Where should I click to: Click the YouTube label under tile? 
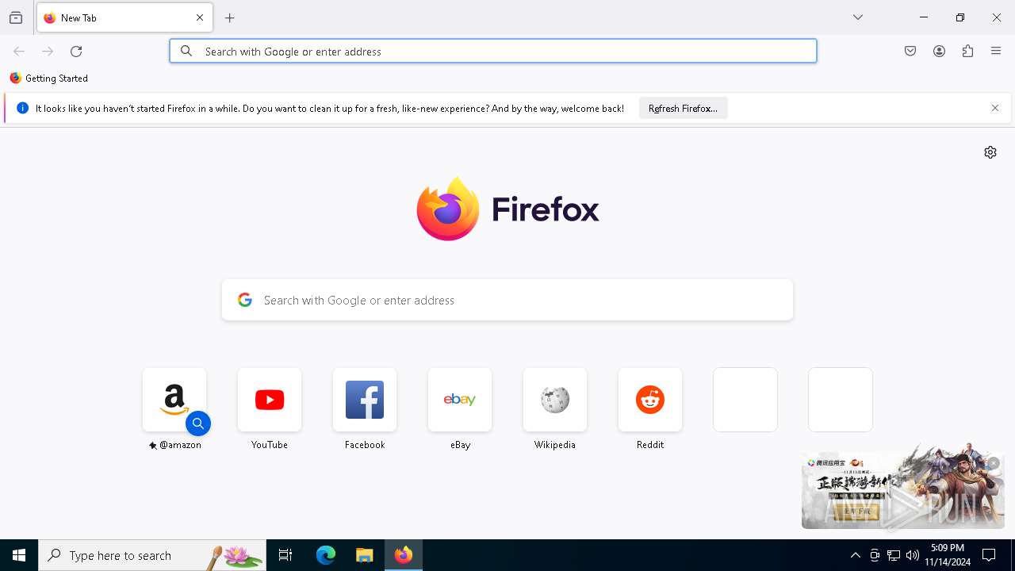[270, 445]
